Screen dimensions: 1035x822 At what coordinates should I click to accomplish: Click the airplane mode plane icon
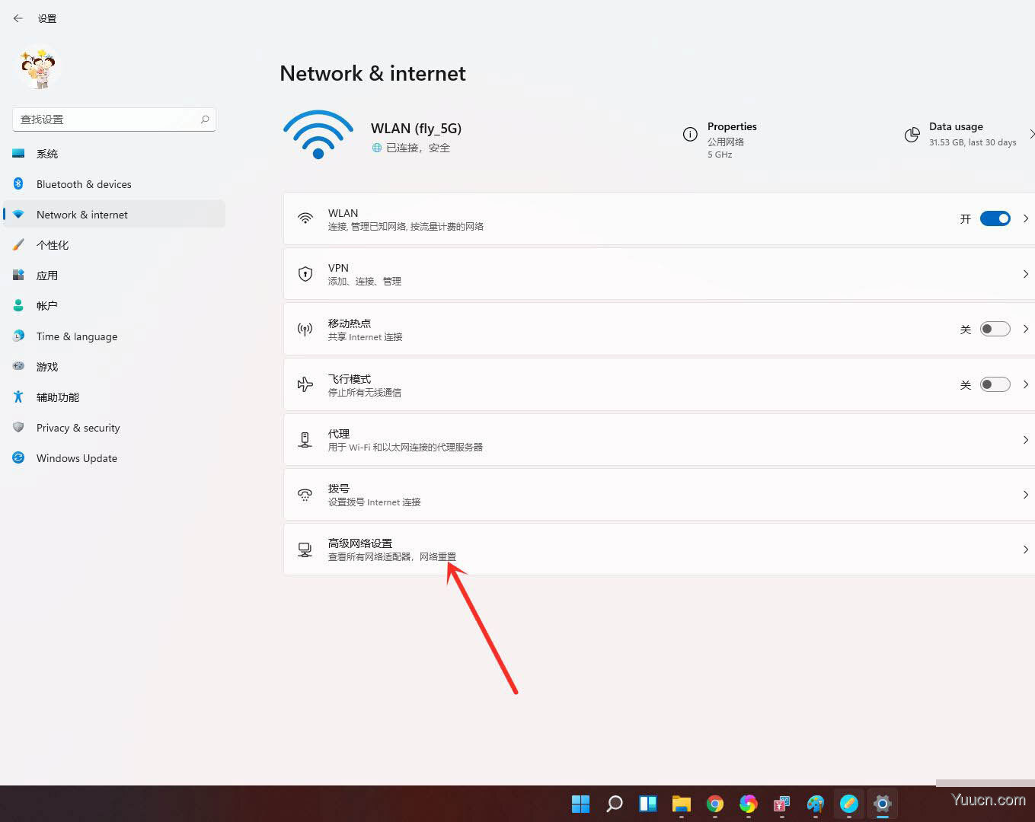(305, 384)
